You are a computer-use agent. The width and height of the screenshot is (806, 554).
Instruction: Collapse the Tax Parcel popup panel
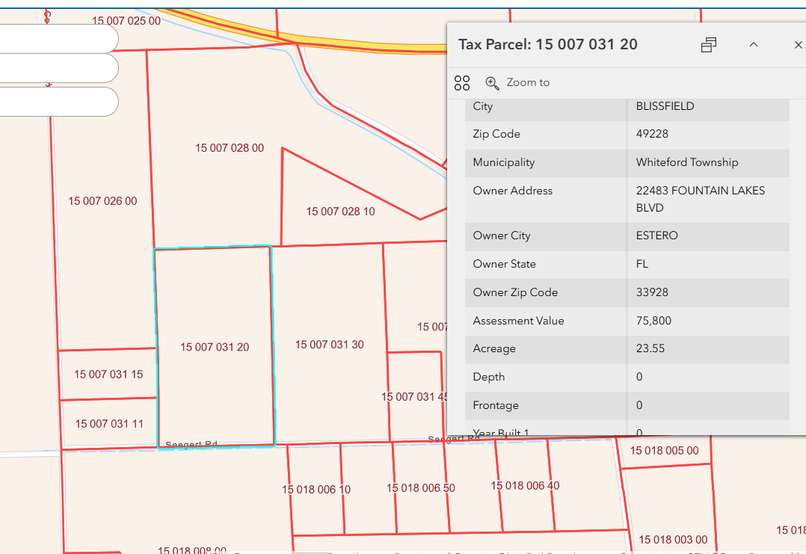(754, 45)
